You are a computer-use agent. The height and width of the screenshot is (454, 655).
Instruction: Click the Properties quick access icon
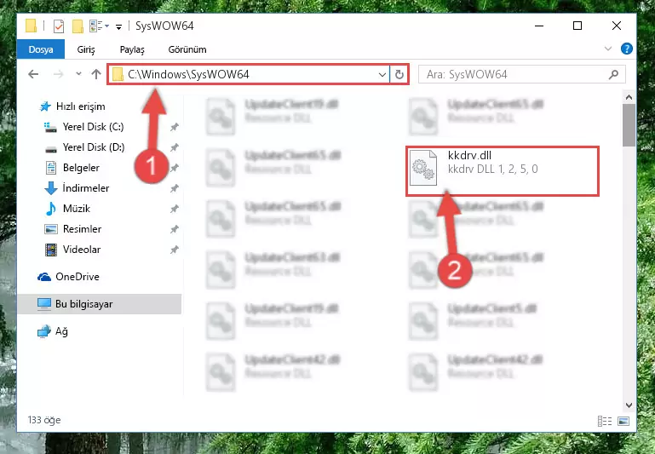pyautogui.click(x=59, y=26)
